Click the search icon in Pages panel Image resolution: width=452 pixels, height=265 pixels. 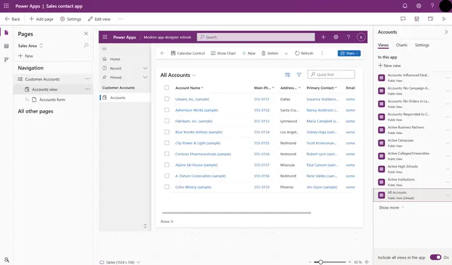[86, 46]
